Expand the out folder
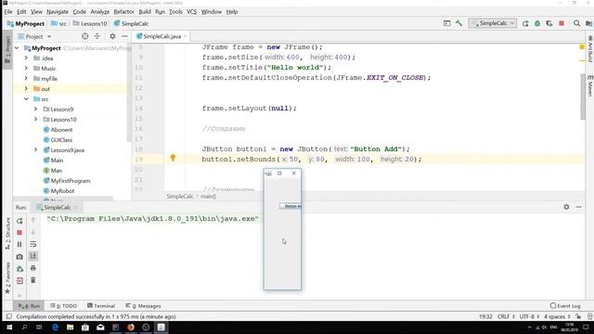 26,89
